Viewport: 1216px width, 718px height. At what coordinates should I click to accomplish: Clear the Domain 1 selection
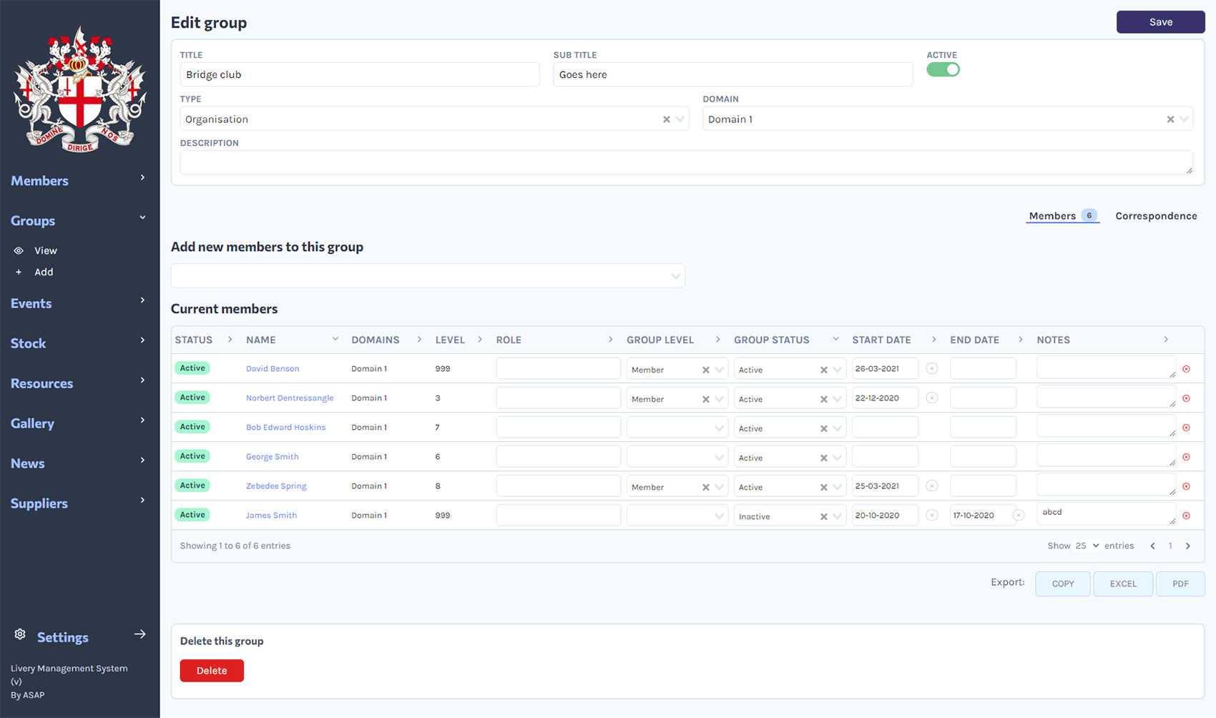coord(1170,119)
